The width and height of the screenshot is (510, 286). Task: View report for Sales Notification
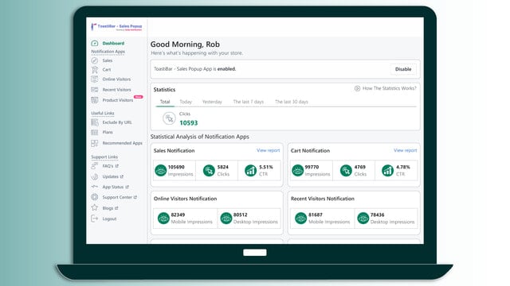point(268,150)
